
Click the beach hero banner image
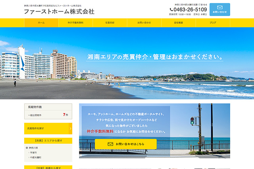127,63
